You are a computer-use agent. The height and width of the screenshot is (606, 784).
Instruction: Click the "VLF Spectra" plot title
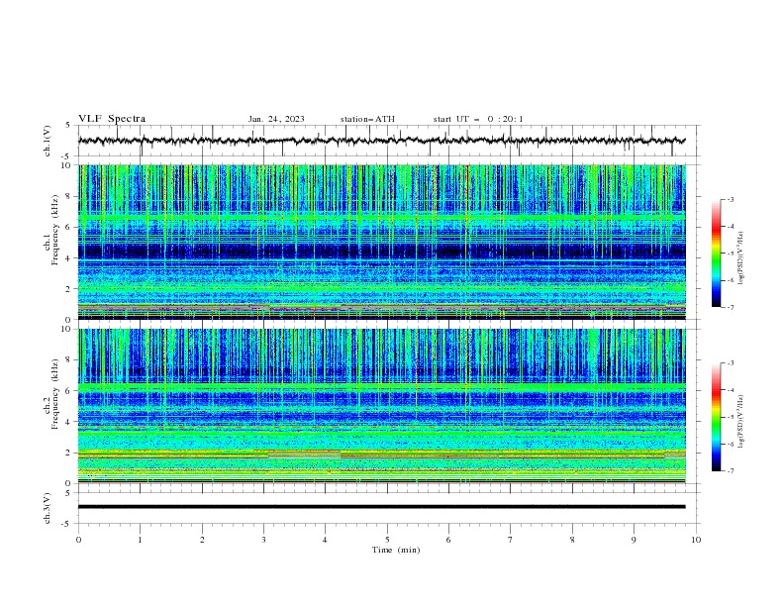(112, 119)
